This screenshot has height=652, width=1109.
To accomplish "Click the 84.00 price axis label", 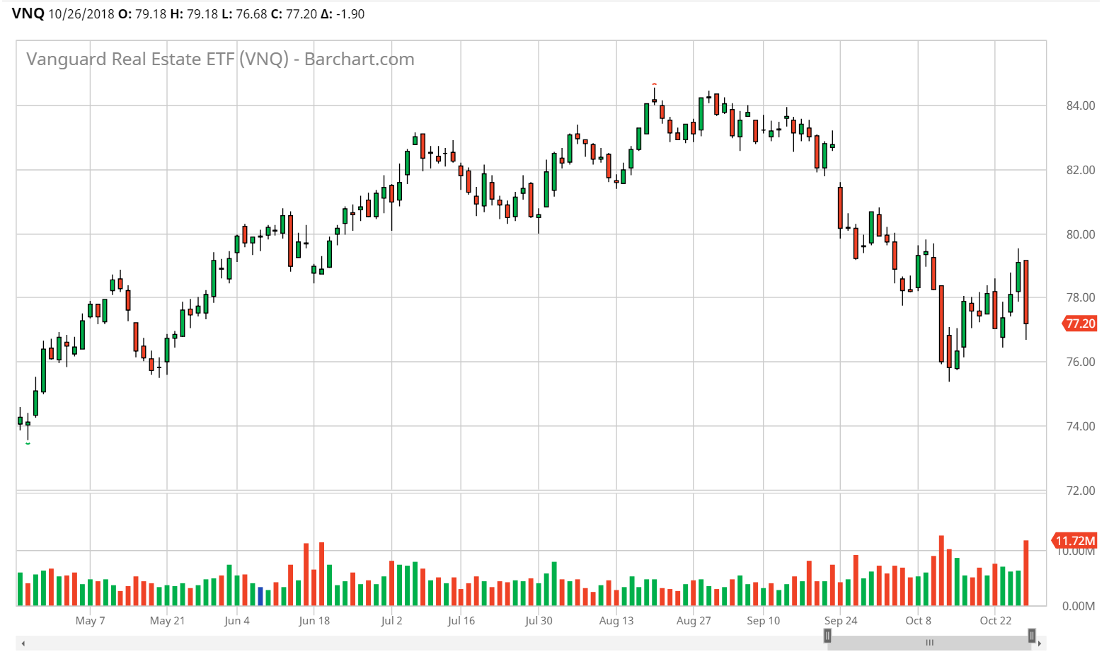I will pyautogui.click(x=1081, y=105).
